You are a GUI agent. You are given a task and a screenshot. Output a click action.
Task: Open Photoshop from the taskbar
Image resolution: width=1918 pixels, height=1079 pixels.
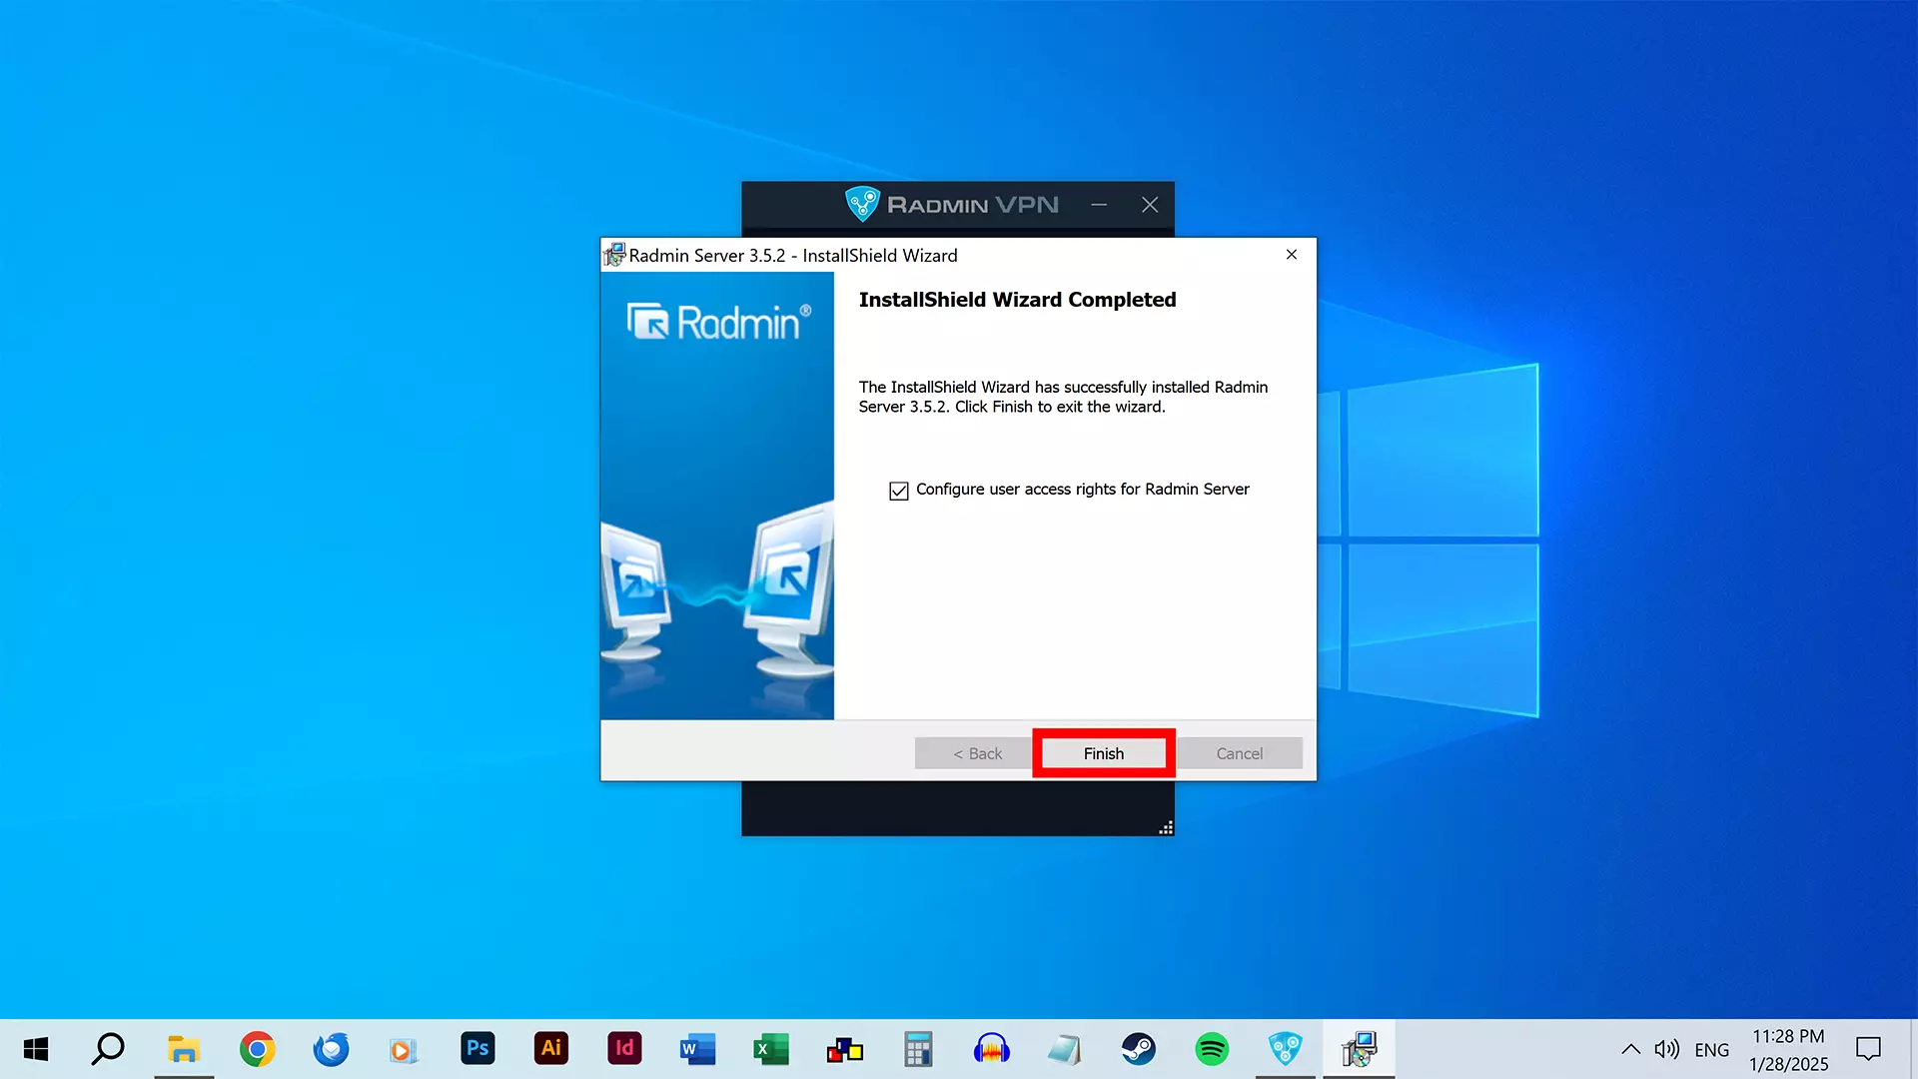coord(478,1048)
